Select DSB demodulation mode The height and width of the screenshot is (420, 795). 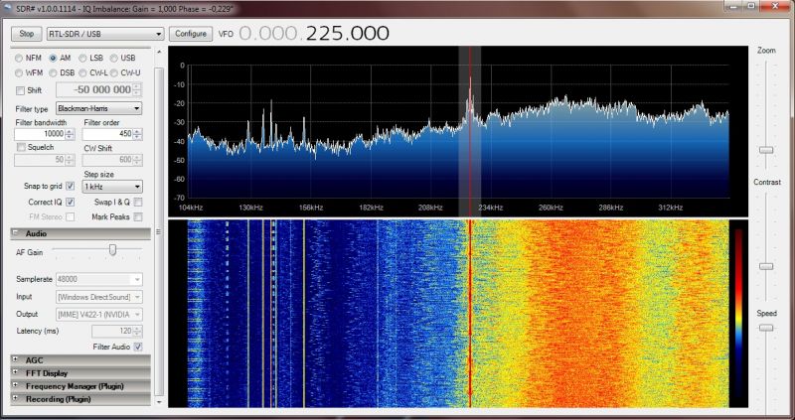pyautogui.click(x=53, y=72)
